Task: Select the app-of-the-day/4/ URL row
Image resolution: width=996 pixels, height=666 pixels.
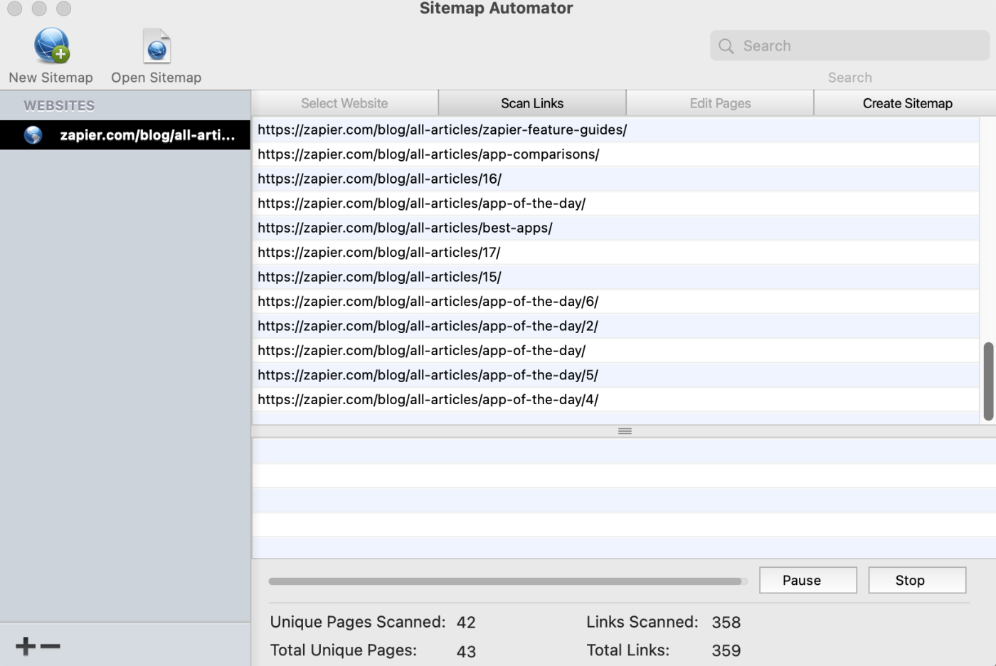Action: pos(615,400)
